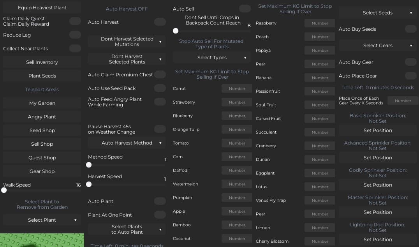Turn on Auto Sell
419x247 pixels.
(x=245, y=8)
